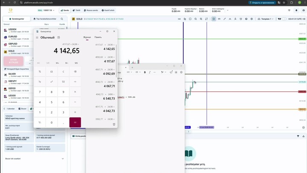Open the Kalendar tab
The image size is (307, 173).
pos(11,108)
